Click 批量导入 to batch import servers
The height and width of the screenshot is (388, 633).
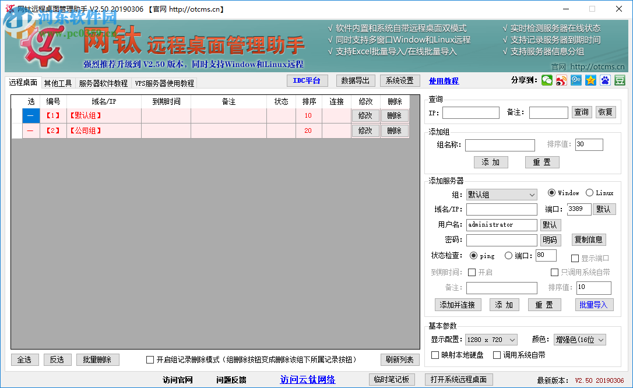pos(594,304)
